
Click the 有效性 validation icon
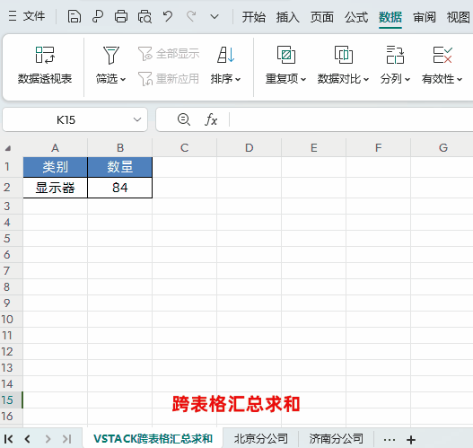(442, 55)
